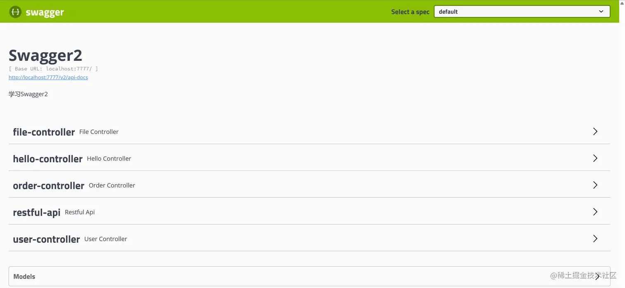This screenshot has width=625, height=288.
Task: Click the 'Order Controller' description text
Action: [x=112, y=185]
